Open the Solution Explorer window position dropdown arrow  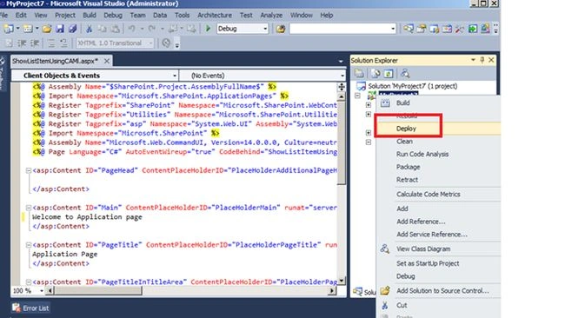tap(473, 60)
